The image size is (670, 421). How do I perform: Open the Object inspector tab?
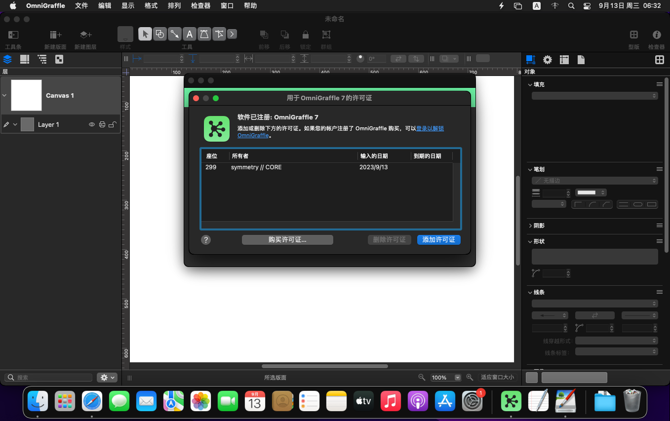click(531, 60)
